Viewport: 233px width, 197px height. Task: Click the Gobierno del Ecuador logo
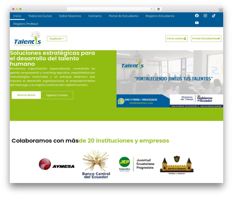pos(205,98)
